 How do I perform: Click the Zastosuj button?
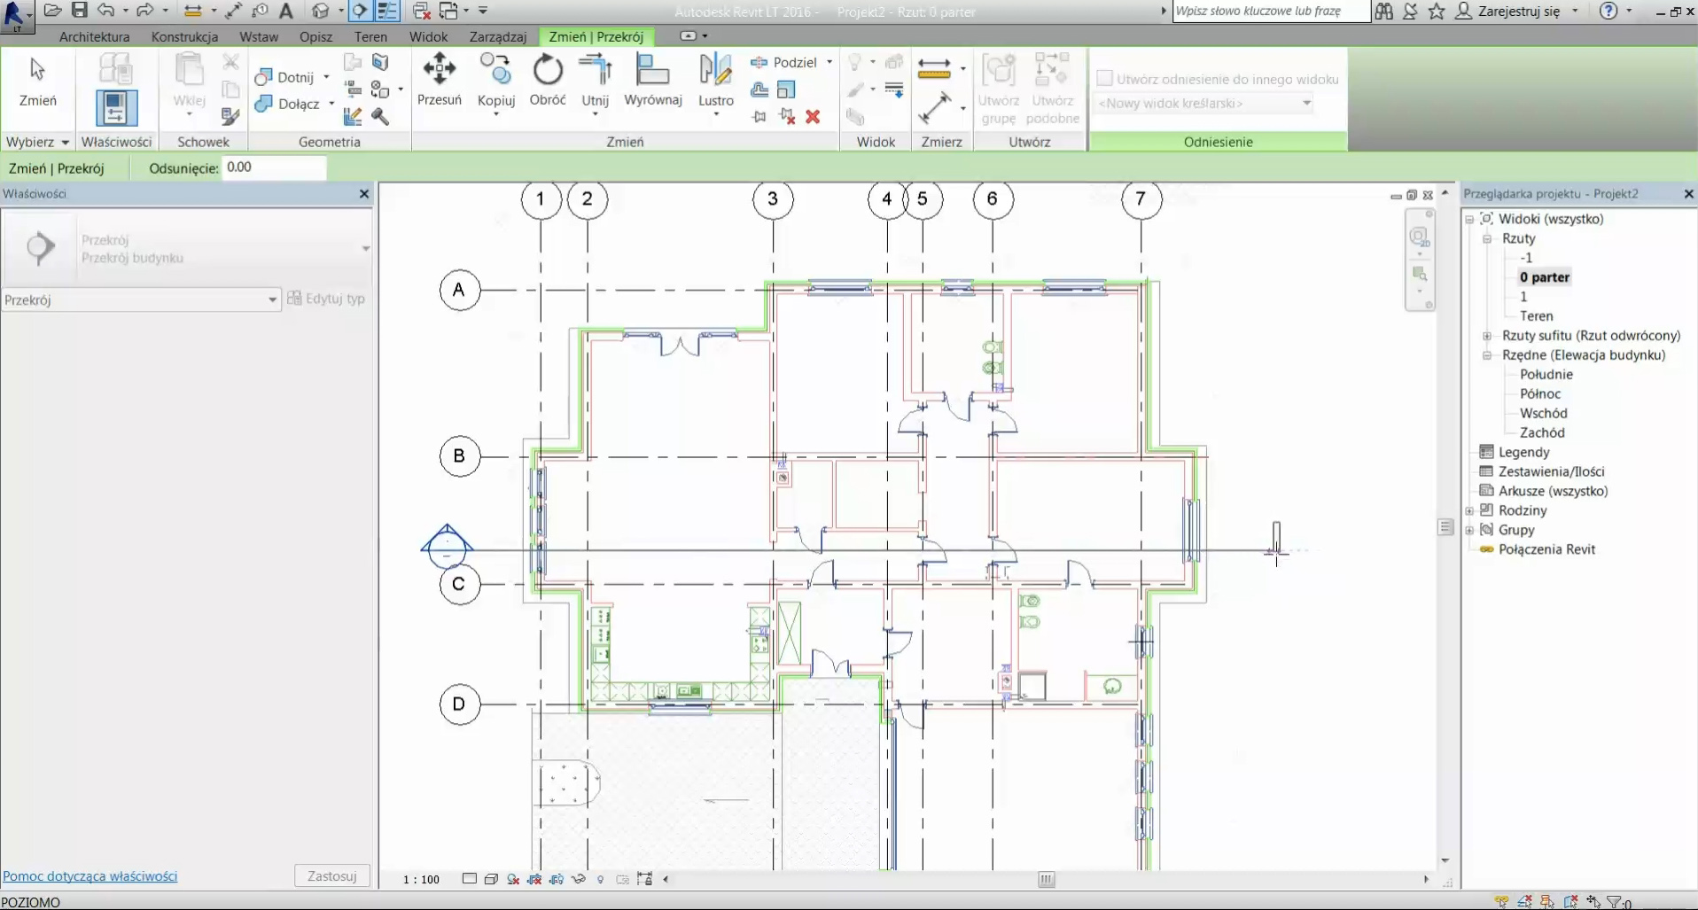tap(331, 875)
